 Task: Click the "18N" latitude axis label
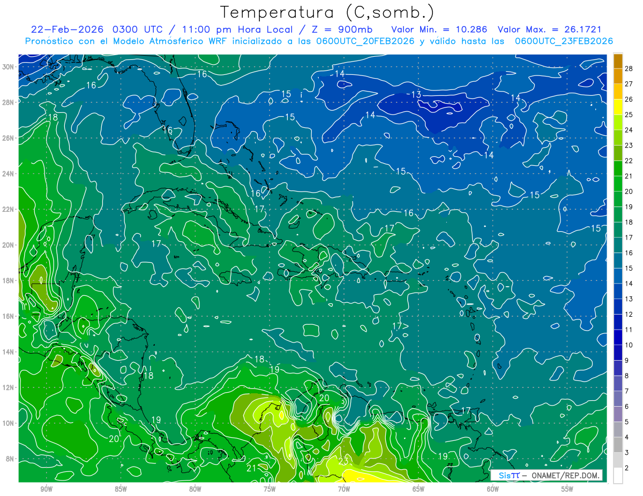pos(8,280)
